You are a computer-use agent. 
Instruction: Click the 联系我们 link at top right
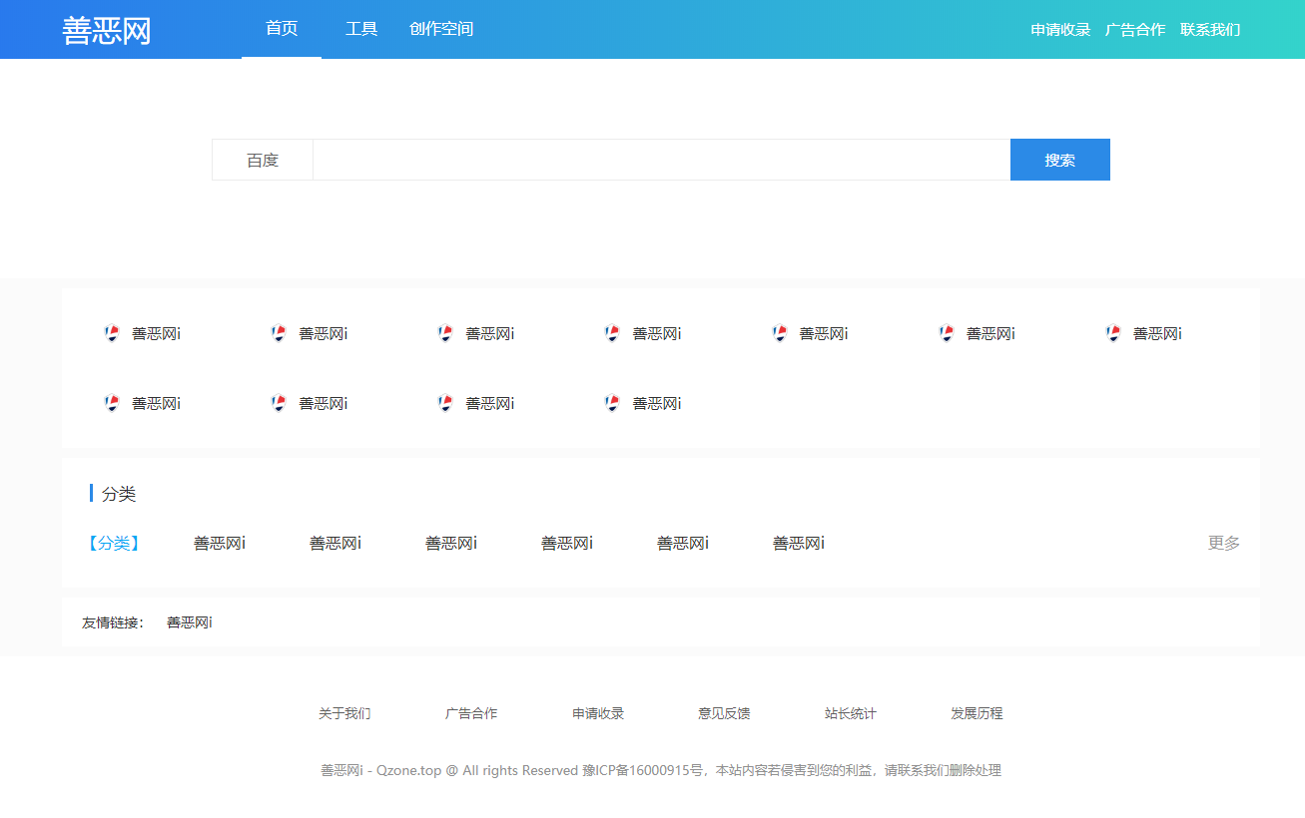coord(1209,29)
